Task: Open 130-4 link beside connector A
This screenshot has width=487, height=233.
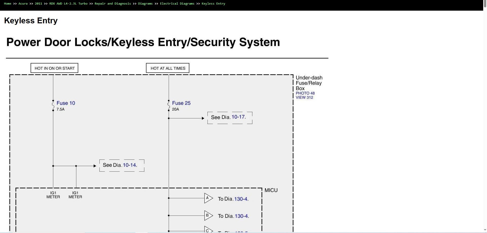Action: 241,199
